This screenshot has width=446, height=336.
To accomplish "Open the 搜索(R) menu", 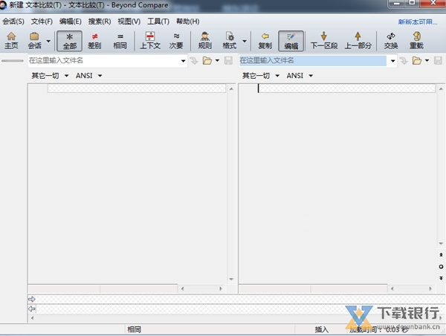I will 100,22.
